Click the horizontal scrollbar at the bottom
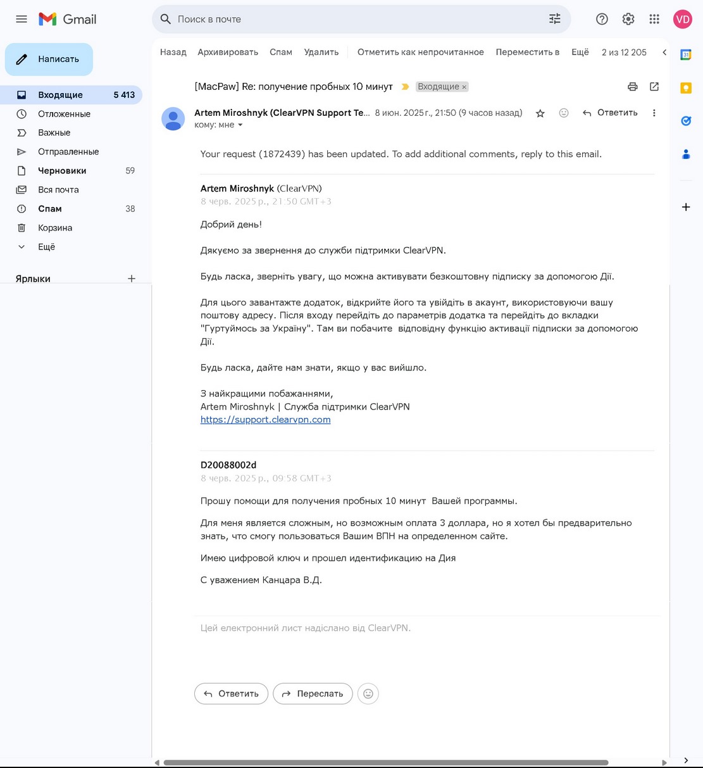The width and height of the screenshot is (703, 768). point(386,762)
